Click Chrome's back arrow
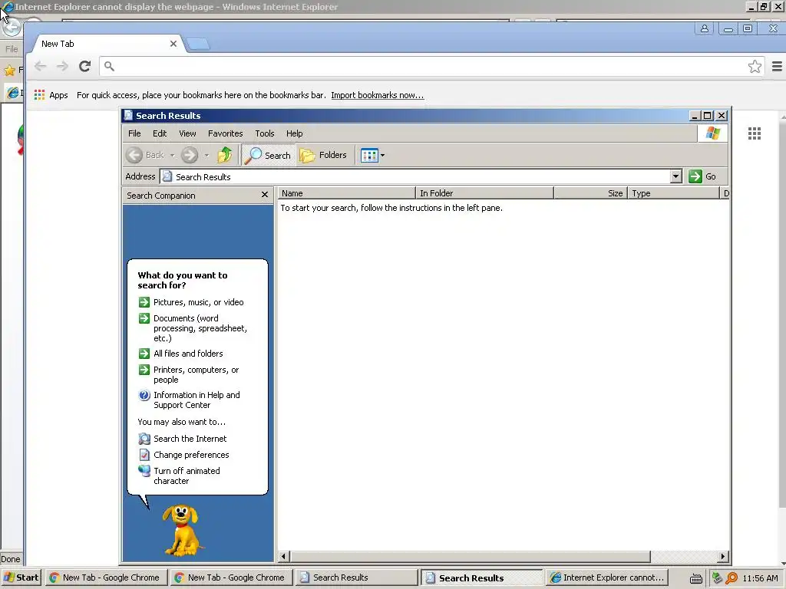786x589 pixels. 41,66
